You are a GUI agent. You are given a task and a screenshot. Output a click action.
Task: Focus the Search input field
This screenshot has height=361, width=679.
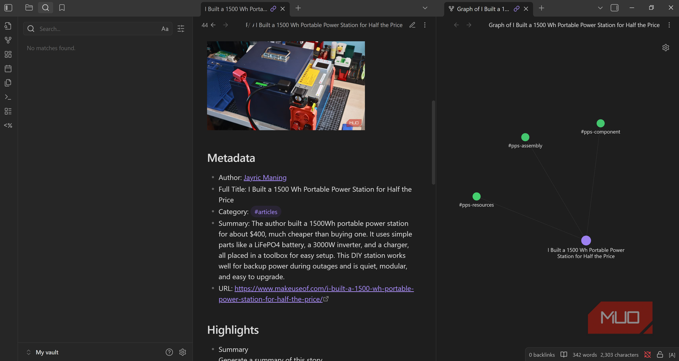click(x=97, y=29)
